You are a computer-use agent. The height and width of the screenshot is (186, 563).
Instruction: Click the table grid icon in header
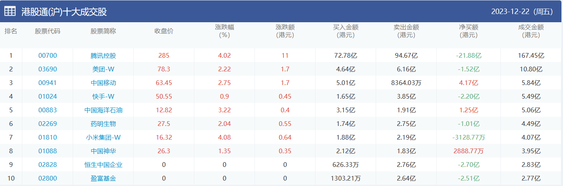[10, 11]
